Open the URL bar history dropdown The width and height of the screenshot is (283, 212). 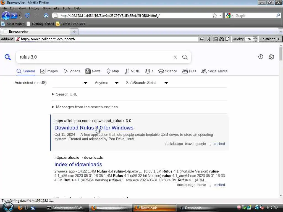pos(220,15)
